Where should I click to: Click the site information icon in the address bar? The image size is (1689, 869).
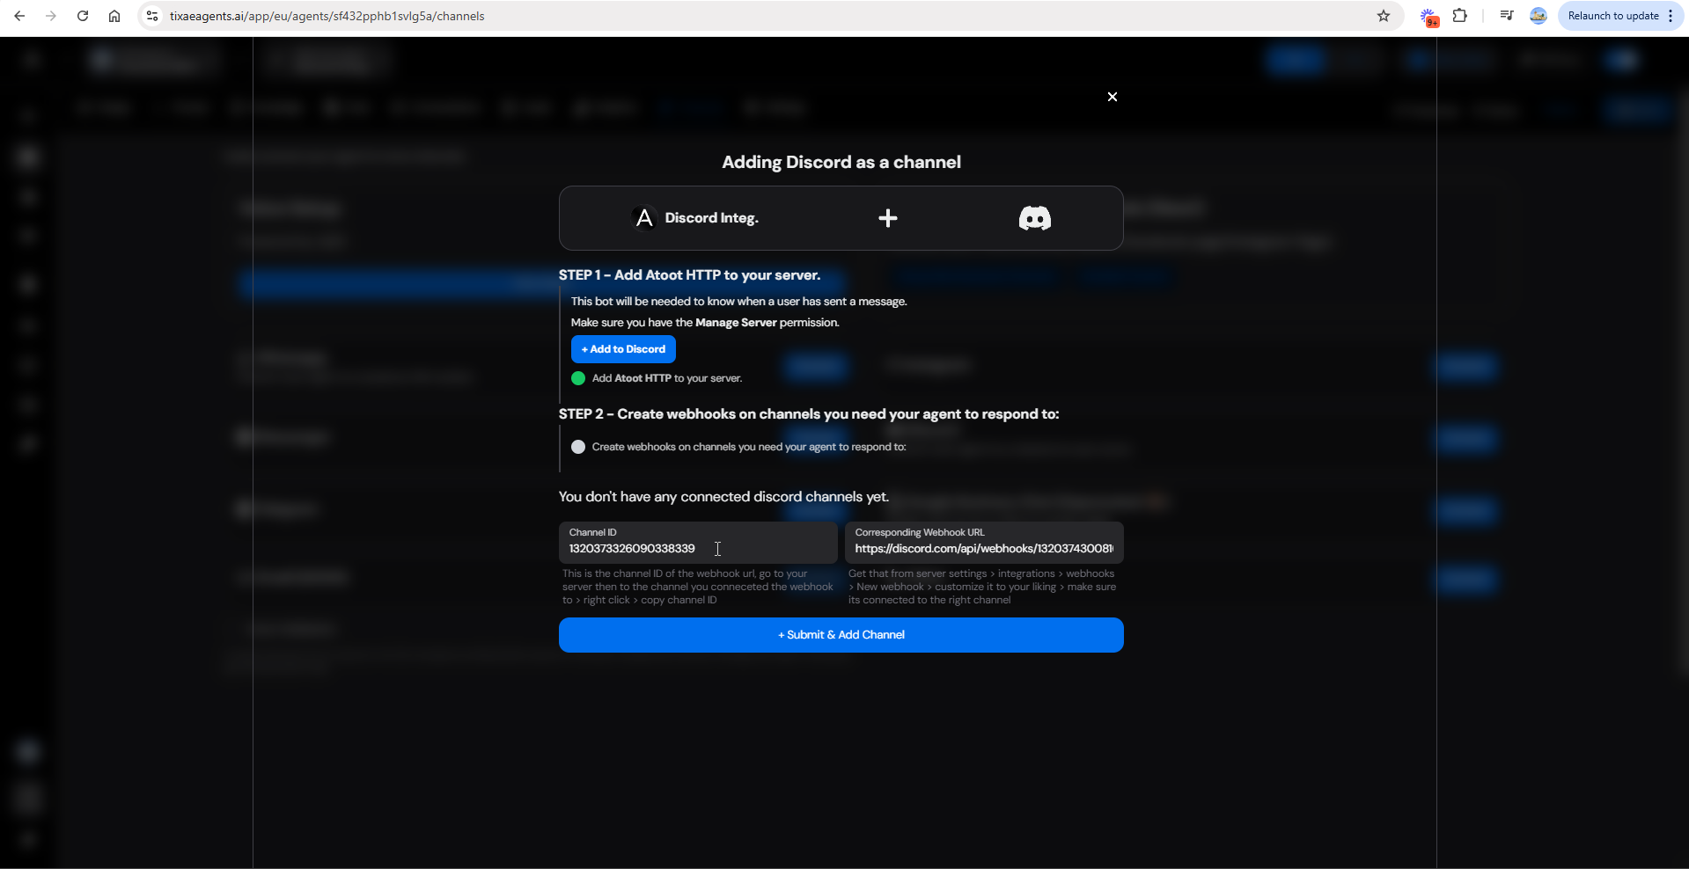[151, 16]
